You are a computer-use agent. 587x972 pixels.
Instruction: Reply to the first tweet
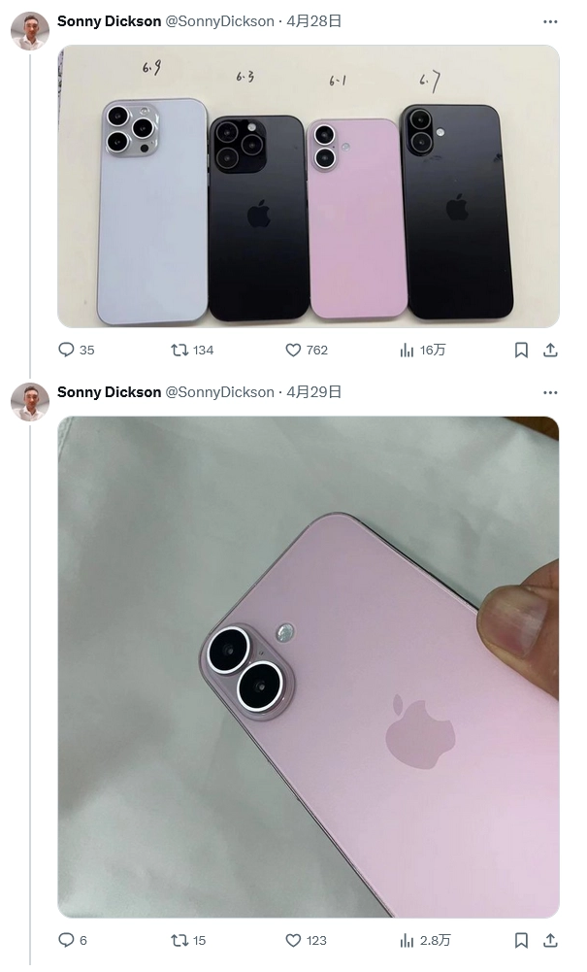coord(65,350)
